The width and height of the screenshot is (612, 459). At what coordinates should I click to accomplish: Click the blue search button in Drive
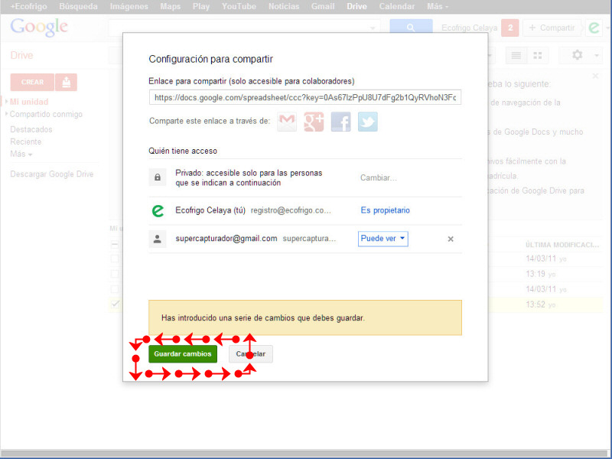[411, 28]
